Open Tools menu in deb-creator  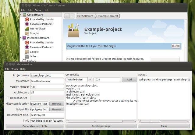[15, 69]
